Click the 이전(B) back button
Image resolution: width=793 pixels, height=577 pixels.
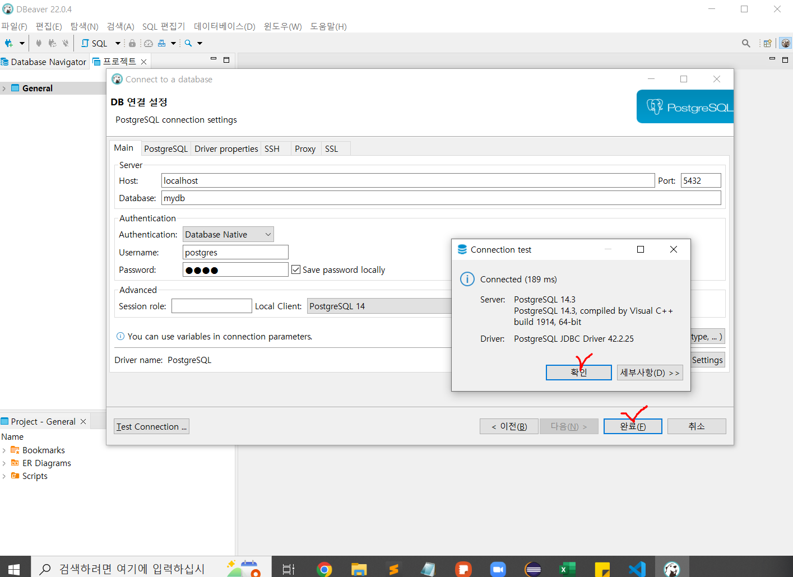tap(509, 426)
